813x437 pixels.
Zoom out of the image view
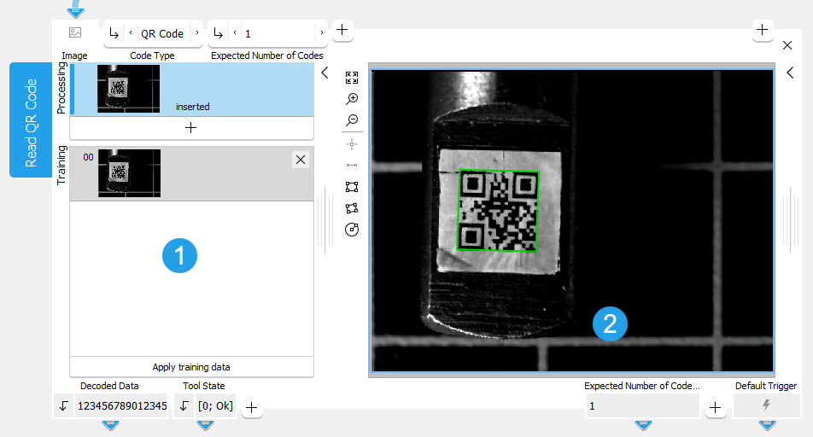click(x=352, y=120)
